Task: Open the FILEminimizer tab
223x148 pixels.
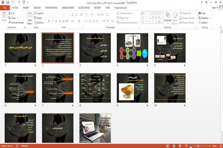Action: pos(121,8)
